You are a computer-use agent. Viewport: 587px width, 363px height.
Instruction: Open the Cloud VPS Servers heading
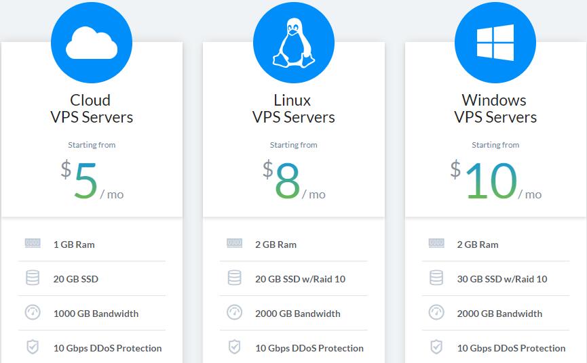tap(92, 108)
